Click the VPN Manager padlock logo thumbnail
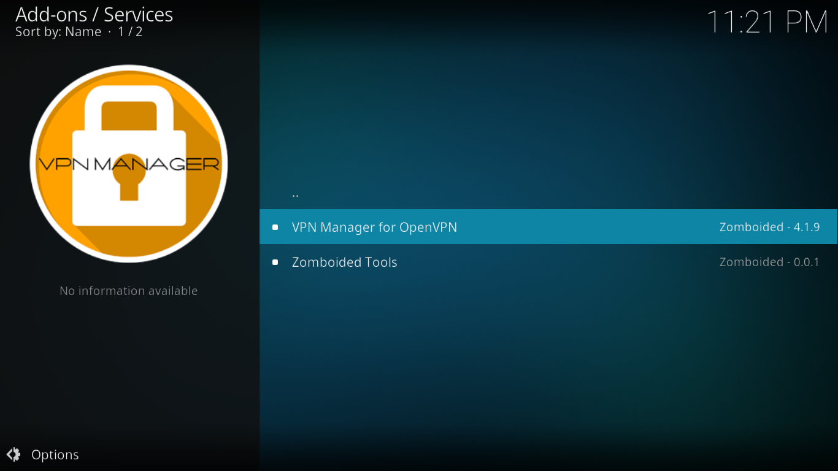Screen dimensions: 838x471 pos(129,164)
